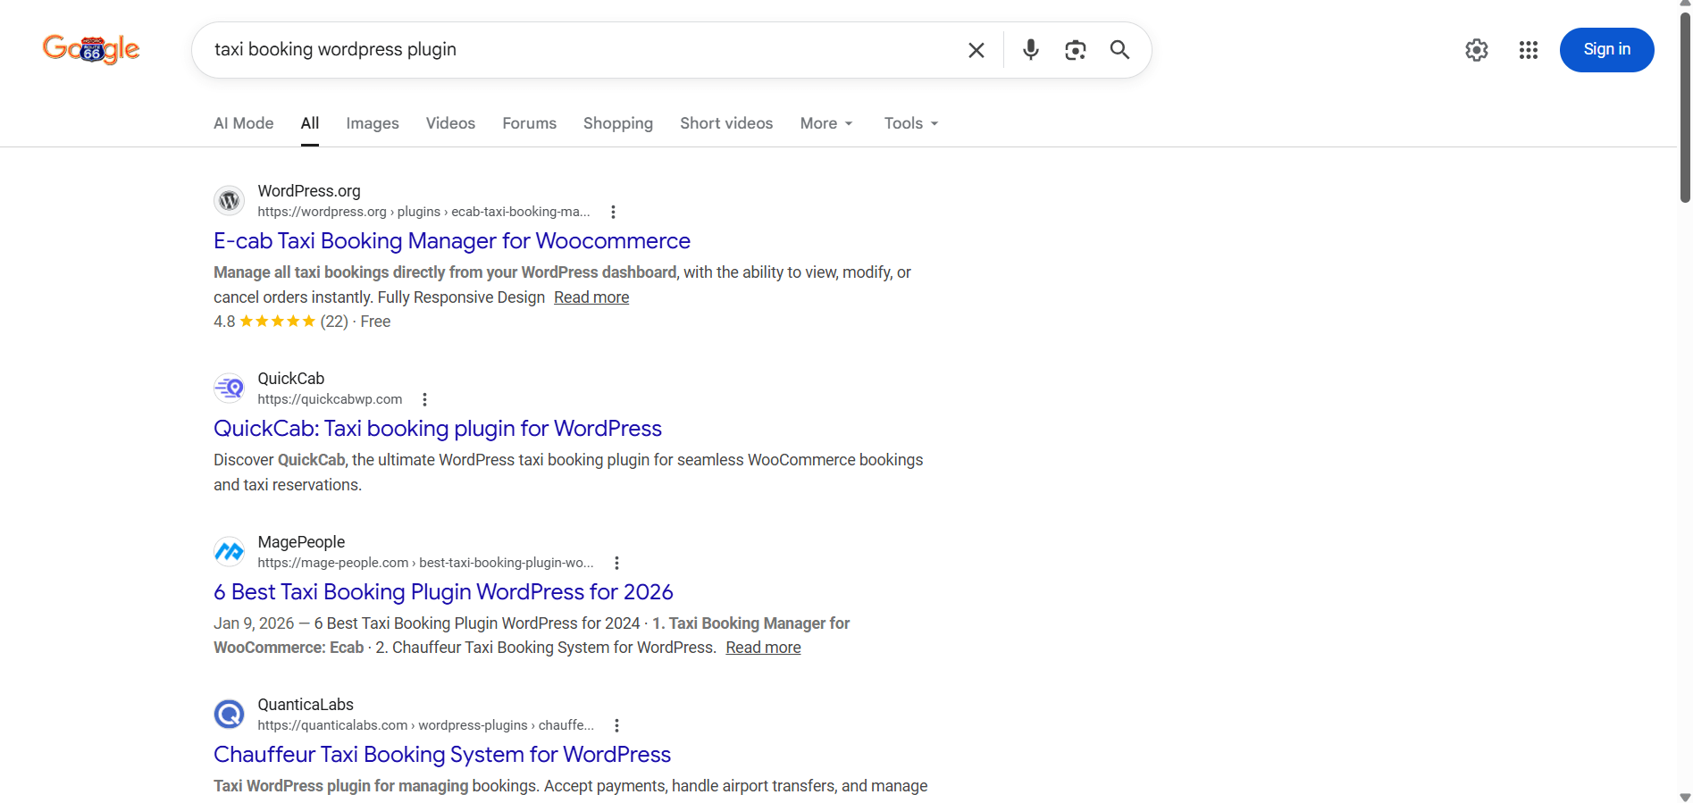Image resolution: width=1693 pixels, height=803 pixels.
Task: Click the Google Route 66 doodle logo
Action: [x=91, y=49]
